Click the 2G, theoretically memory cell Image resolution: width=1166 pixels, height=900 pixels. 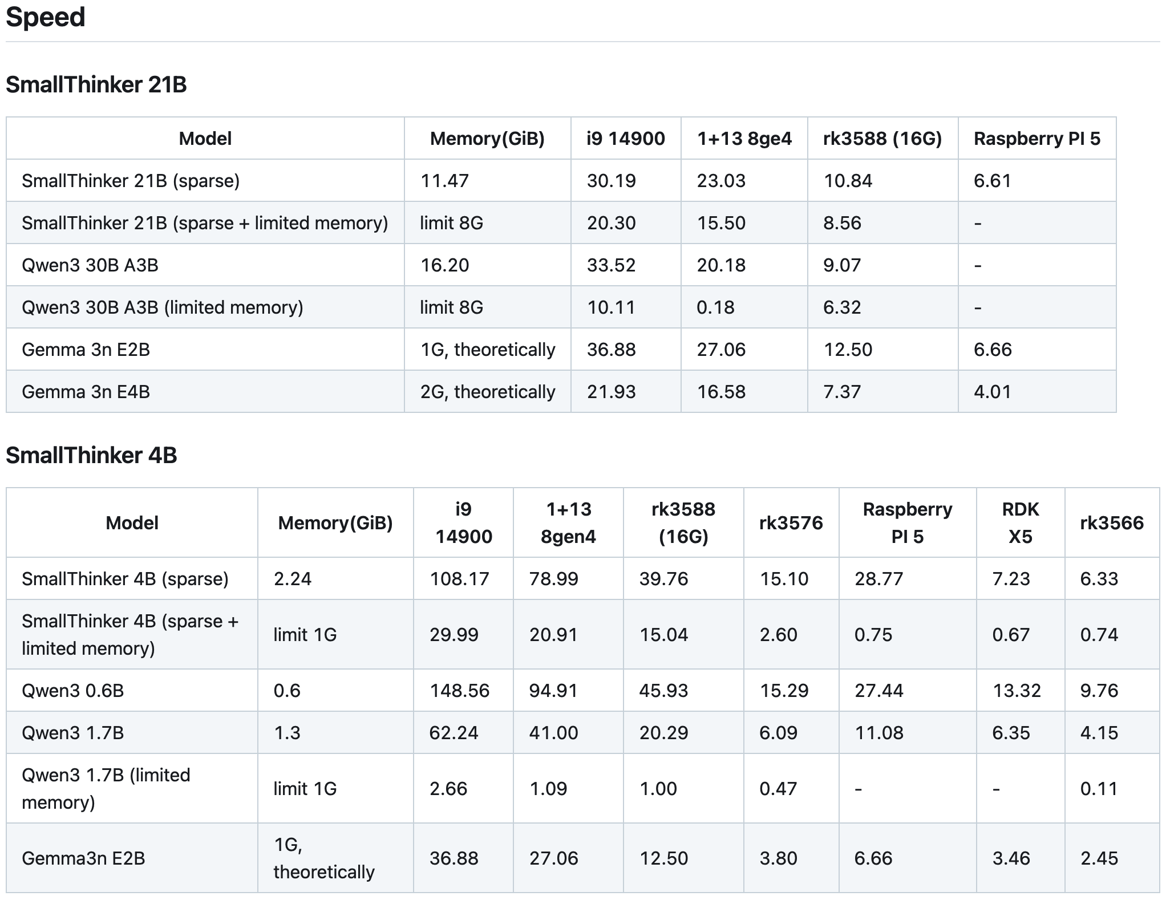pyautogui.click(x=487, y=392)
